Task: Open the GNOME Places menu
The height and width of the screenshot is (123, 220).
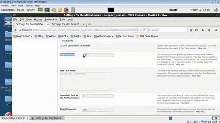Action: pyautogui.click(x=21, y=10)
